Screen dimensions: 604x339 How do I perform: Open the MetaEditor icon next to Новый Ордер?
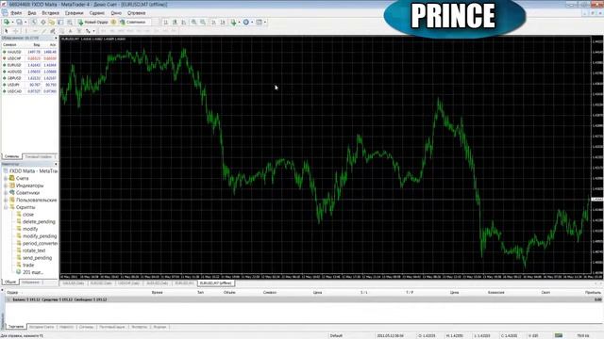[x=113, y=23]
